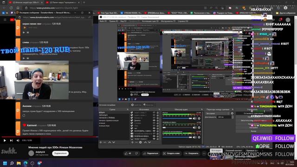
Task: Move selected source down in OBS
Action: (149, 142)
